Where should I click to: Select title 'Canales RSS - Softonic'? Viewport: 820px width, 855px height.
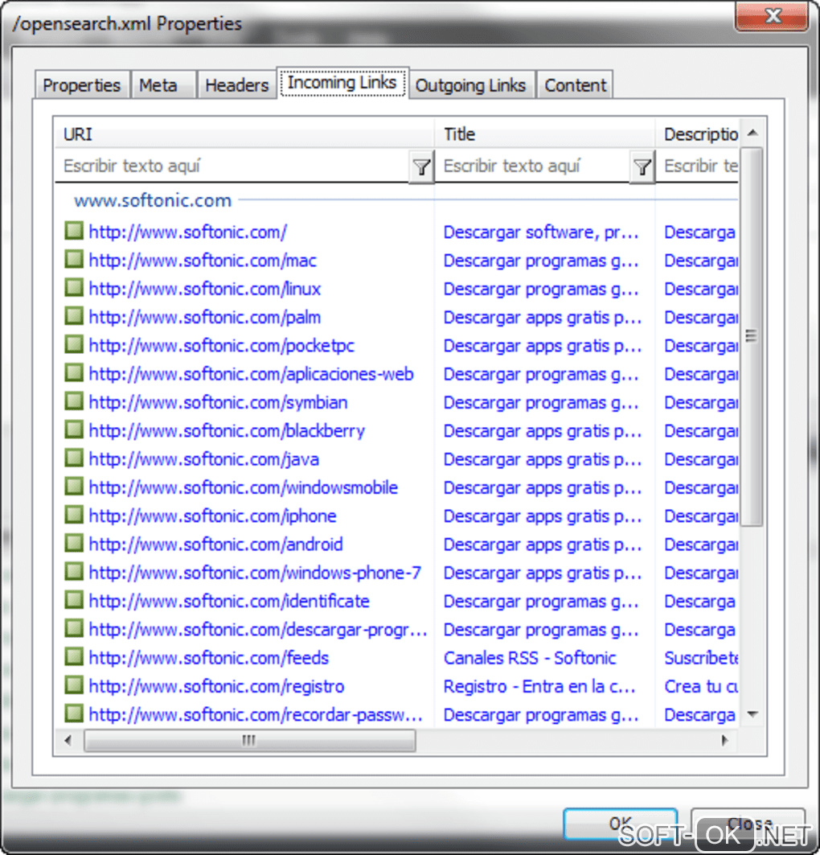click(530, 658)
